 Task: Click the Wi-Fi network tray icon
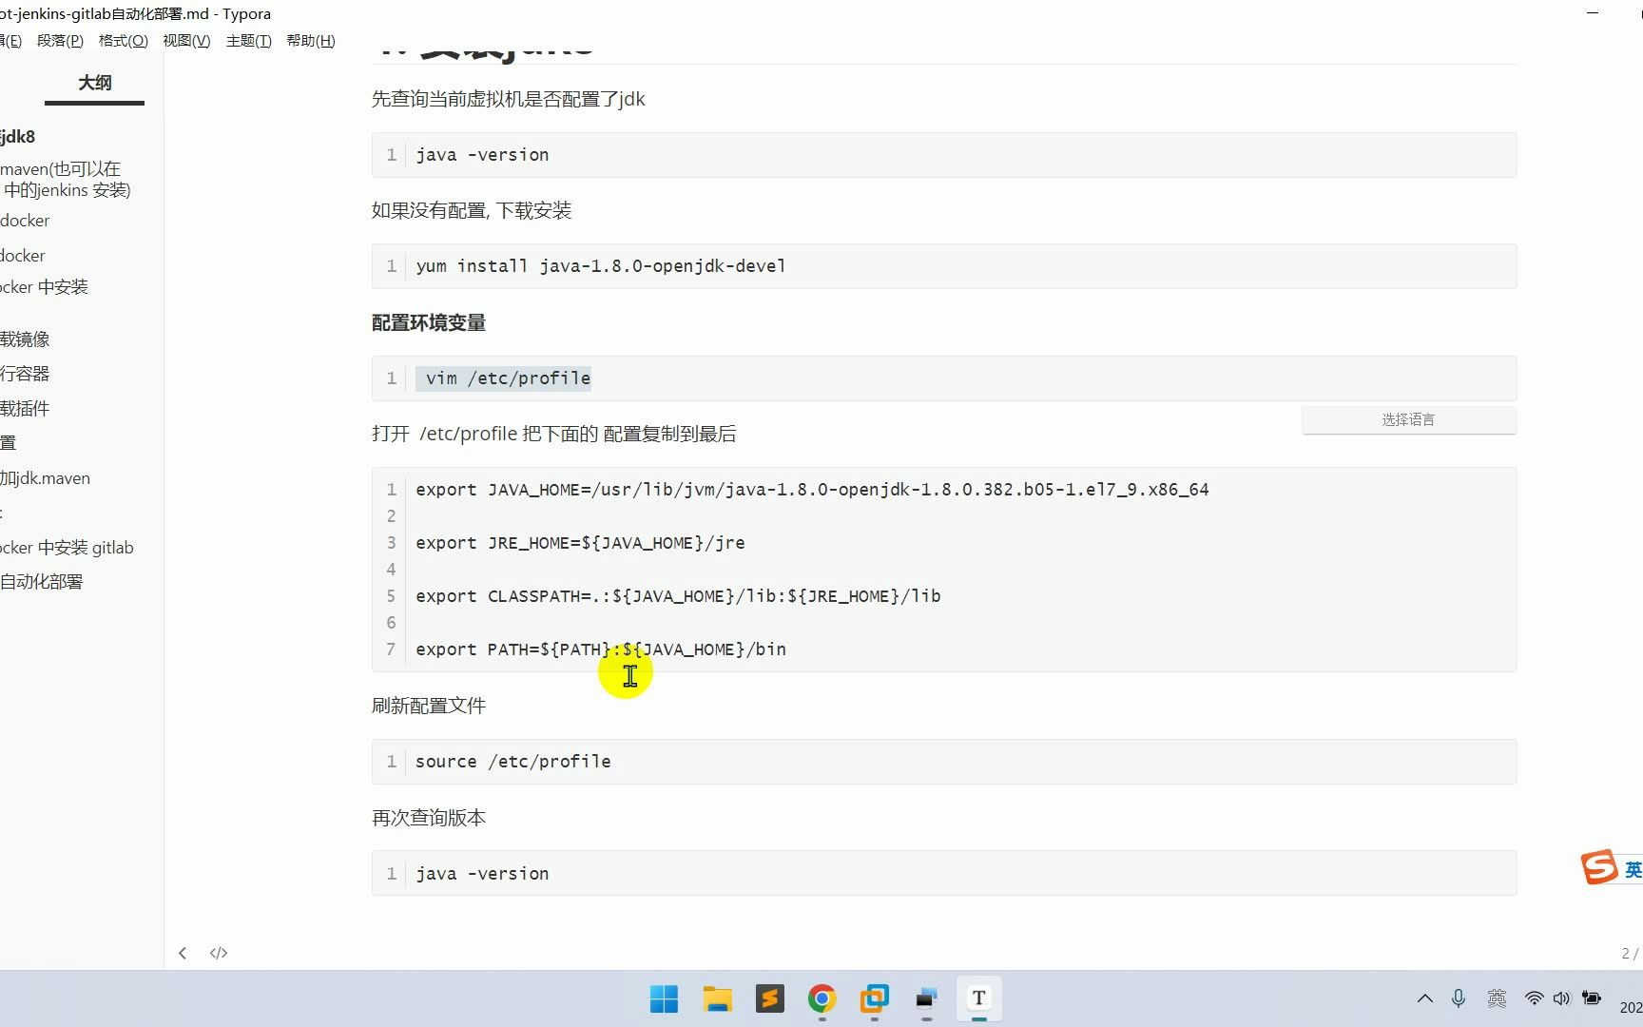[x=1534, y=998]
